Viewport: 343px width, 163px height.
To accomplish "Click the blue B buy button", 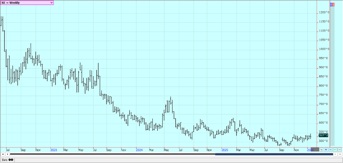I will (x=331, y=4).
